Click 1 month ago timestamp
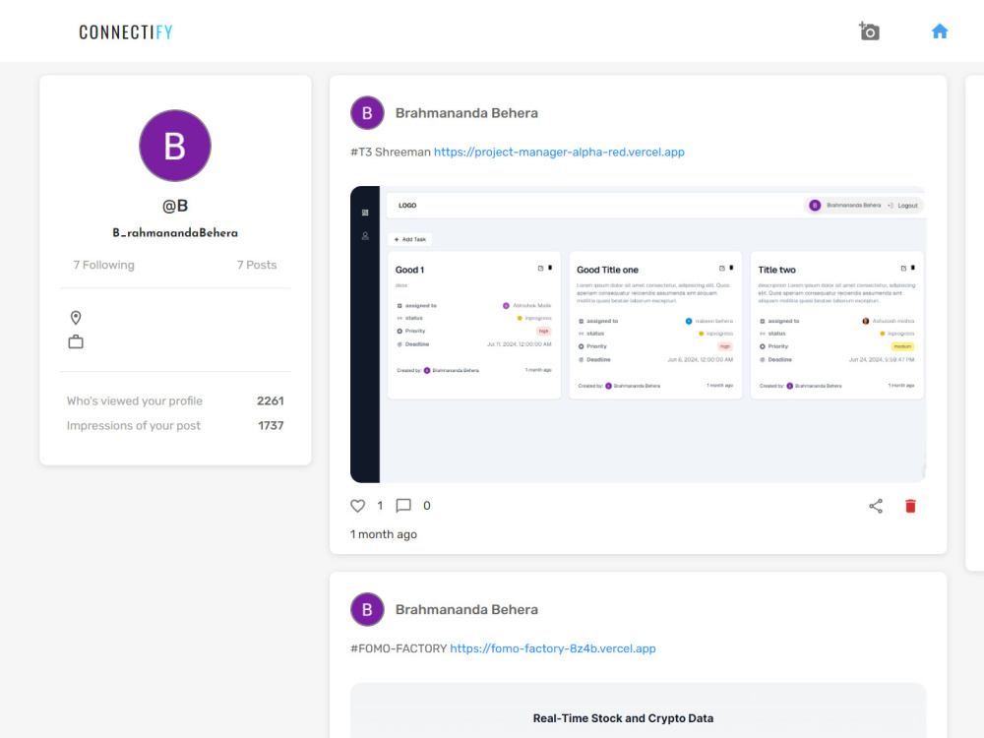This screenshot has width=984, height=738. (384, 534)
